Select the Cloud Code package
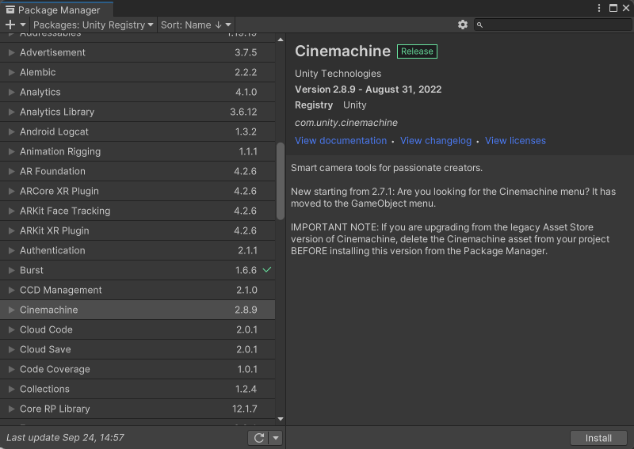The height and width of the screenshot is (449, 634). coord(137,329)
